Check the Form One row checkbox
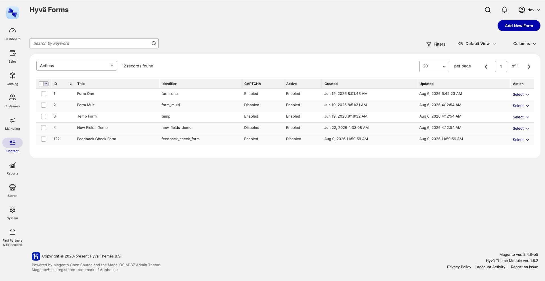Screen dimensions: 545x281 point(44,94)
